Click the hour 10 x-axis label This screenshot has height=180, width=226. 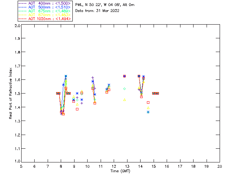(x=87, y=166)
